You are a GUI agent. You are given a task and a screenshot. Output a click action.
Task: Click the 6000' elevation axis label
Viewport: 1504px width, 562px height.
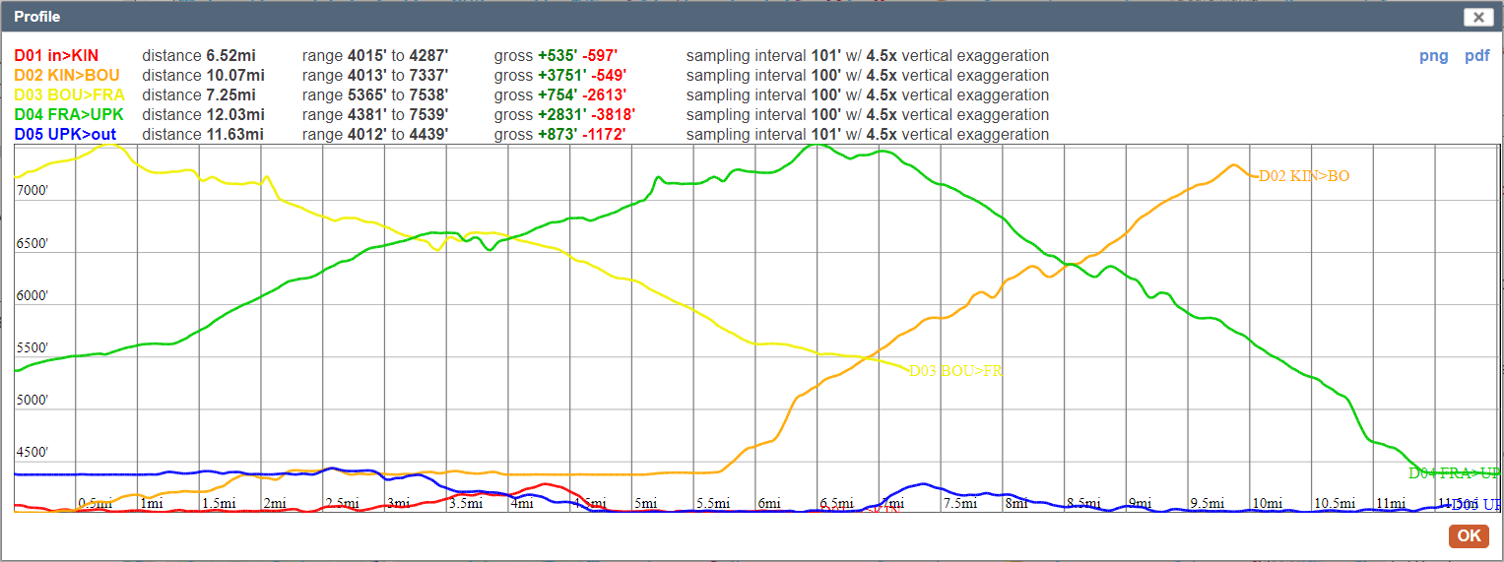click(x=32, y=295)
